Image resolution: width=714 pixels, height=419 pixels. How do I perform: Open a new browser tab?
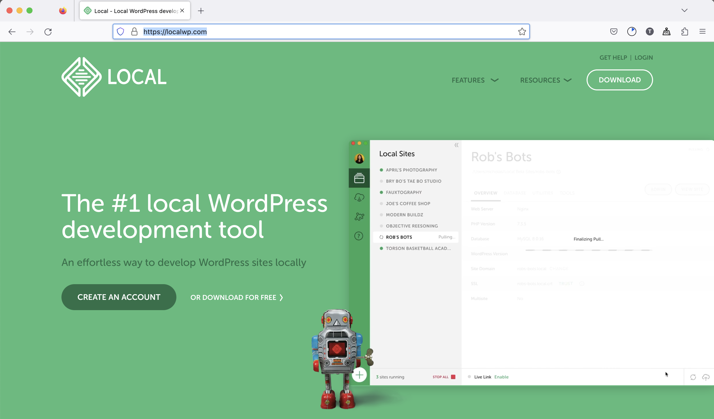tap(201, 11)
